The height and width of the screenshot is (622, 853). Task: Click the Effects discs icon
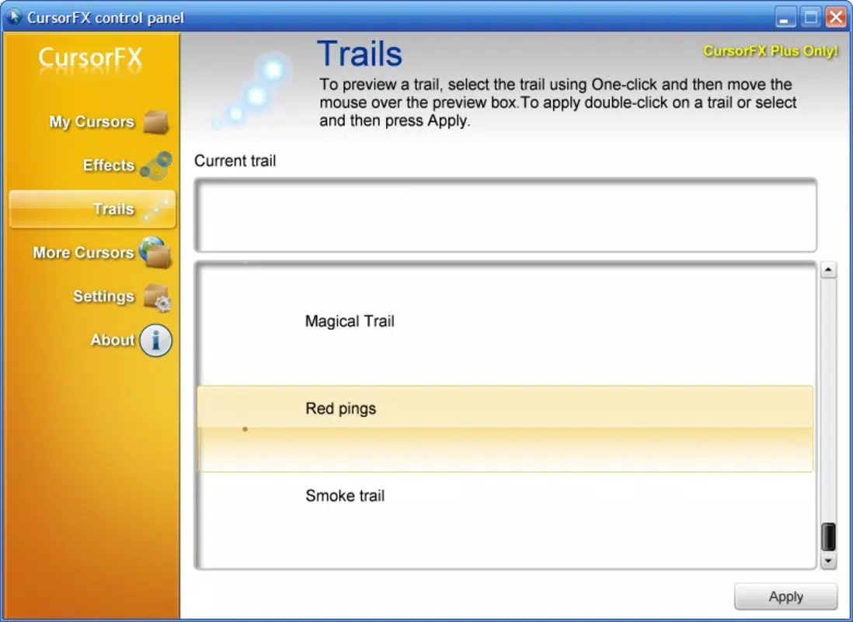tap(156, 165)
